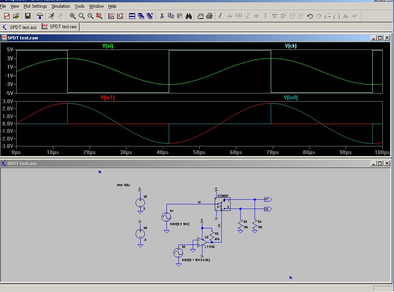
Task: Click the Find binoculars icon
Action: pos(189,16)
